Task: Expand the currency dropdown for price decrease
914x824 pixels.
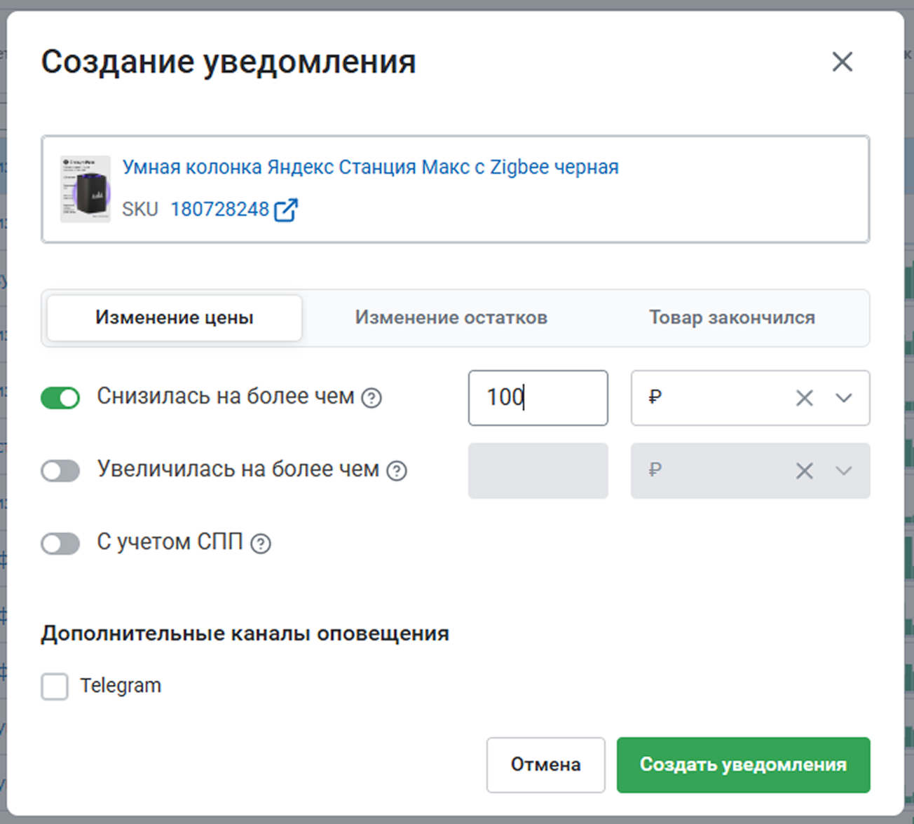Action: [844, 398]
